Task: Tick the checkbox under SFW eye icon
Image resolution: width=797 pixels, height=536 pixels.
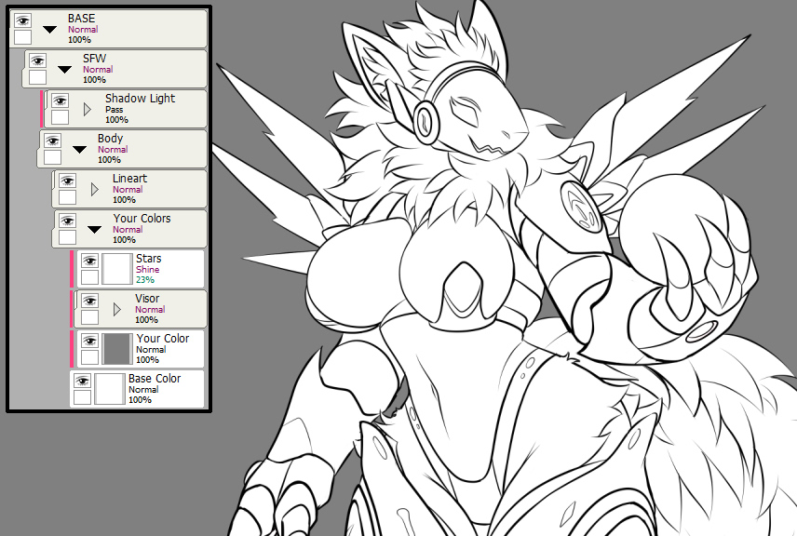Action: click(x=37, y=77)
